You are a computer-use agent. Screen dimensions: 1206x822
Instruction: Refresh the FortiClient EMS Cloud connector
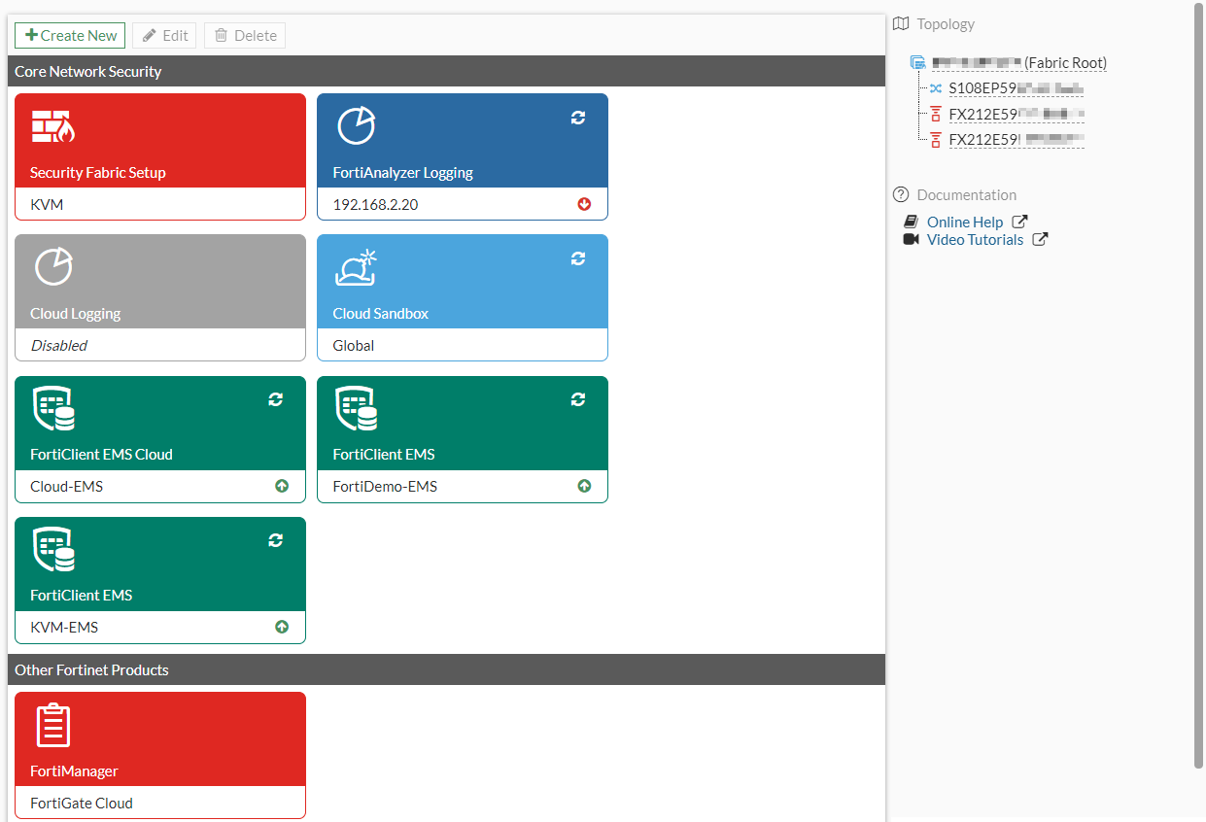[275, 399]
